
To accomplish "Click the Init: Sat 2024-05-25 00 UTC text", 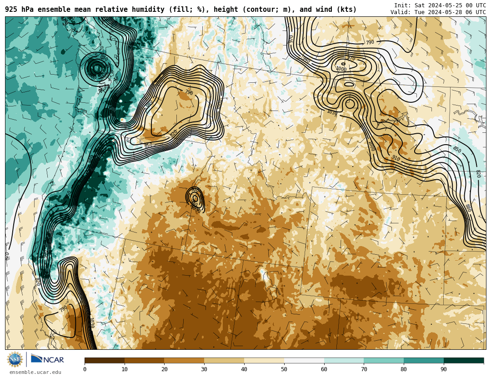I will (x=440, y=5).
